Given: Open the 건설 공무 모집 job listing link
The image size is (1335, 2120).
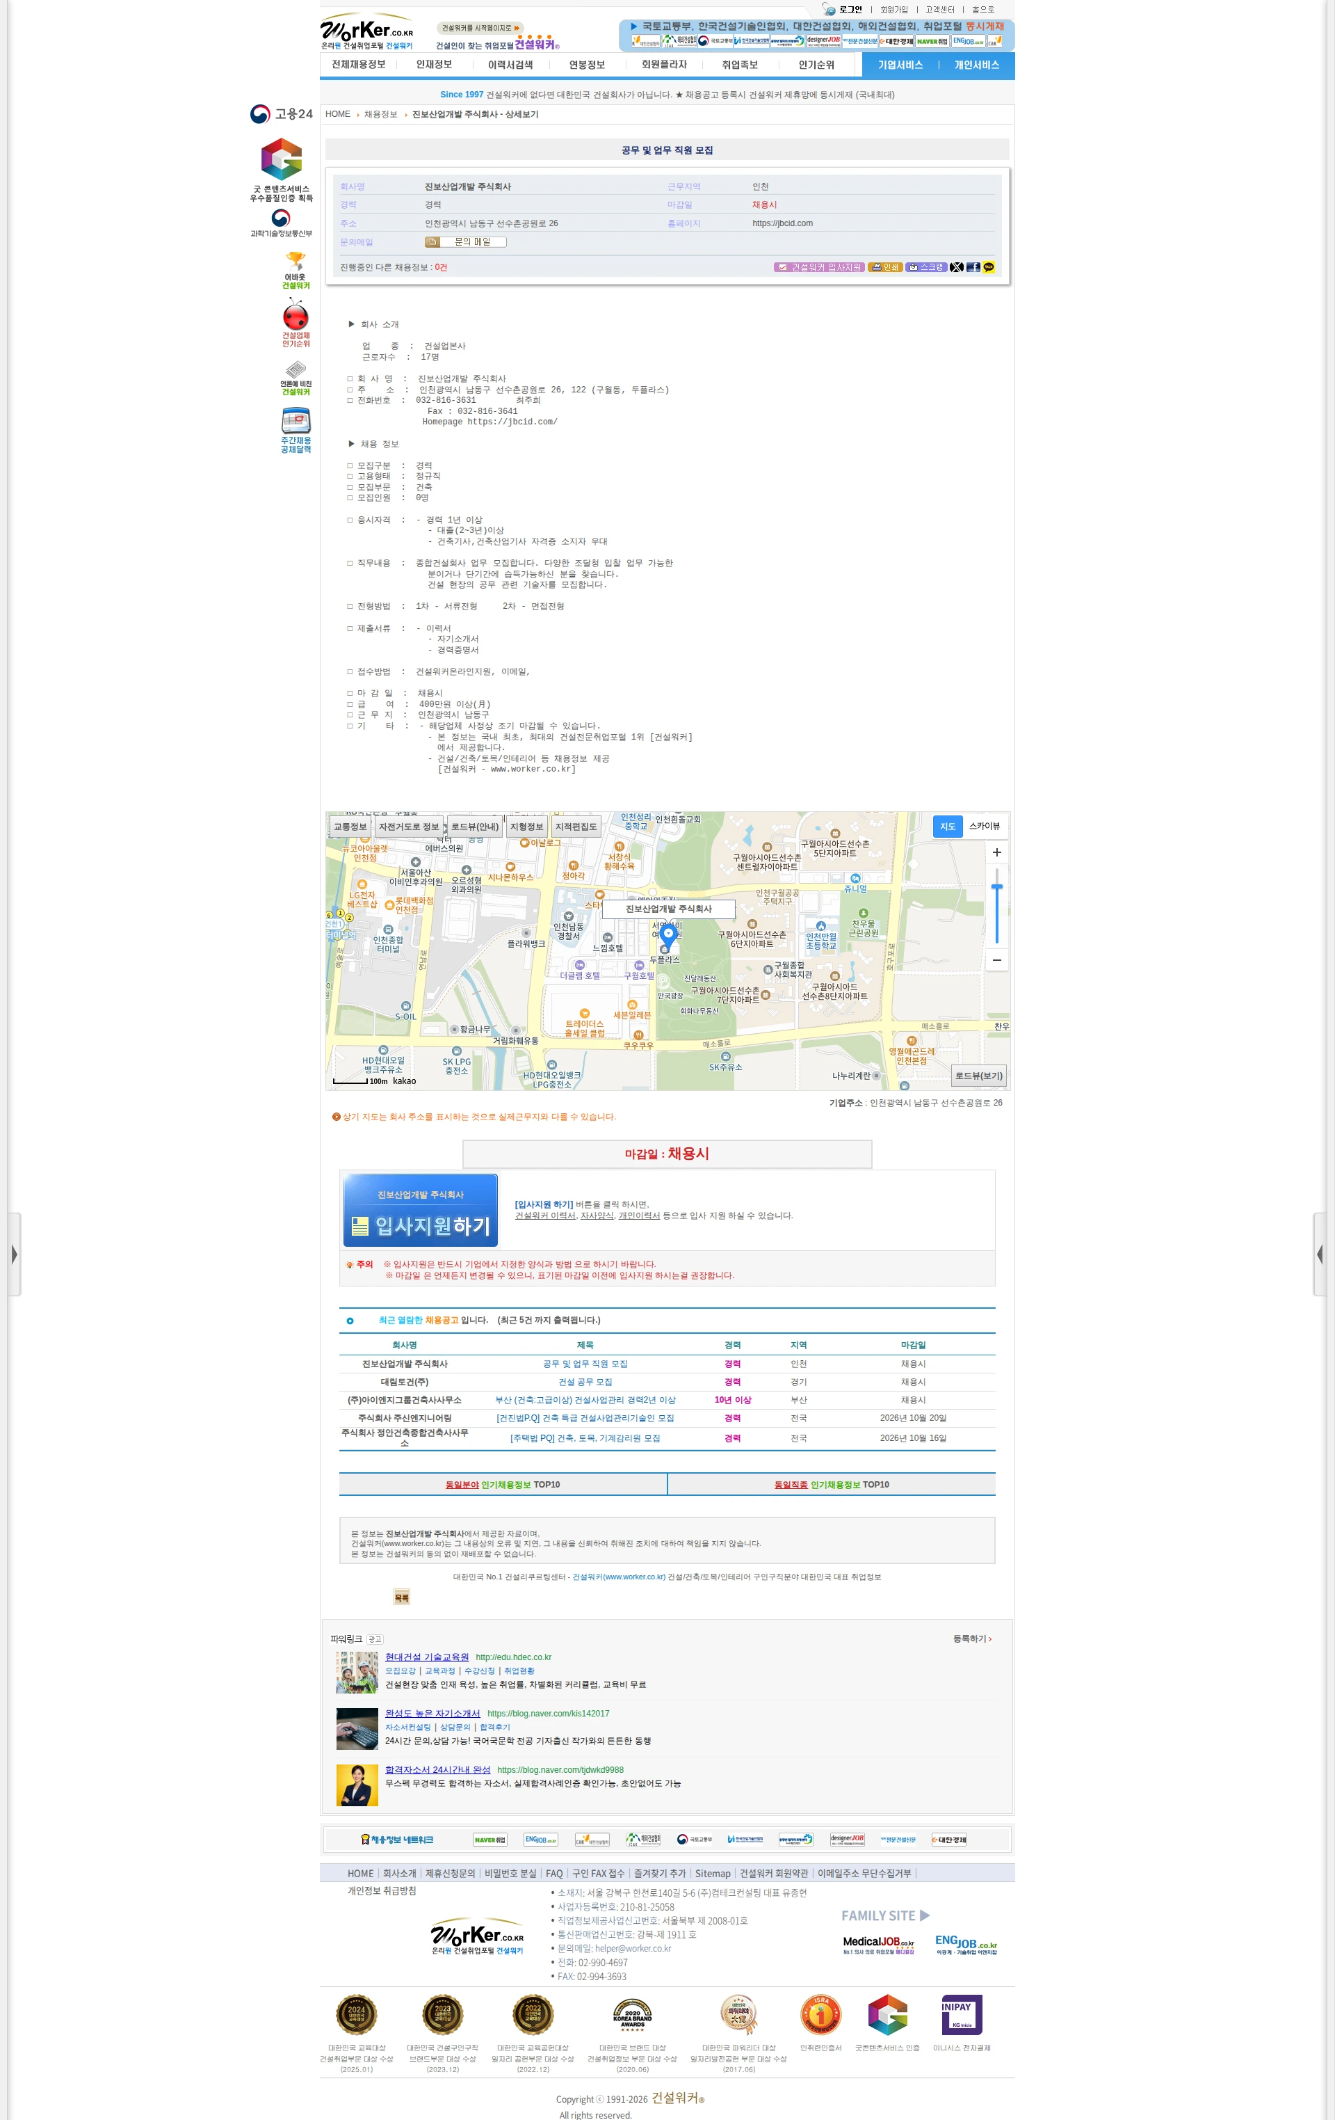Looking at the screenshot, I should pos(585,1382).
